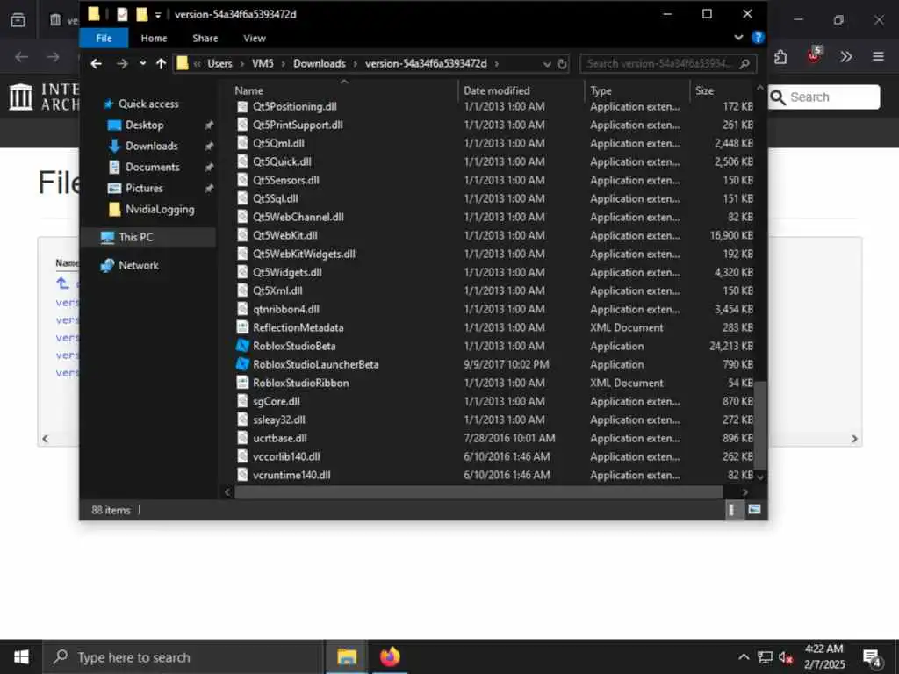The height and width of the screenshot is (674, 899).
Task: Click the Users breadcrumb in address bar
Action: 219,63
